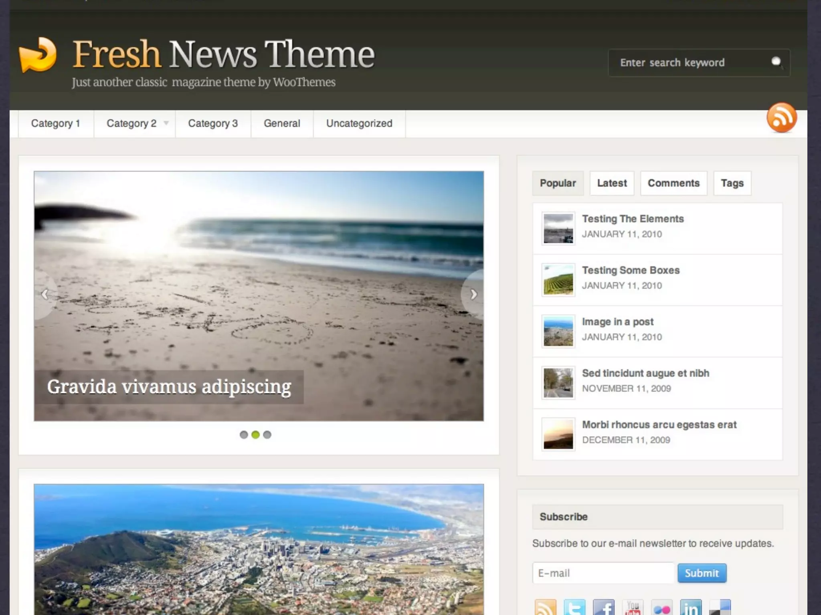This screenshot has height=615, width=821.
Task: Open the Flickr social icon
Action: 662,608
